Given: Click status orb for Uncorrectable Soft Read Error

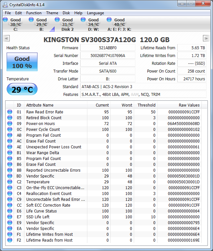Looking at the screenshot, I should tap(10, 199).
